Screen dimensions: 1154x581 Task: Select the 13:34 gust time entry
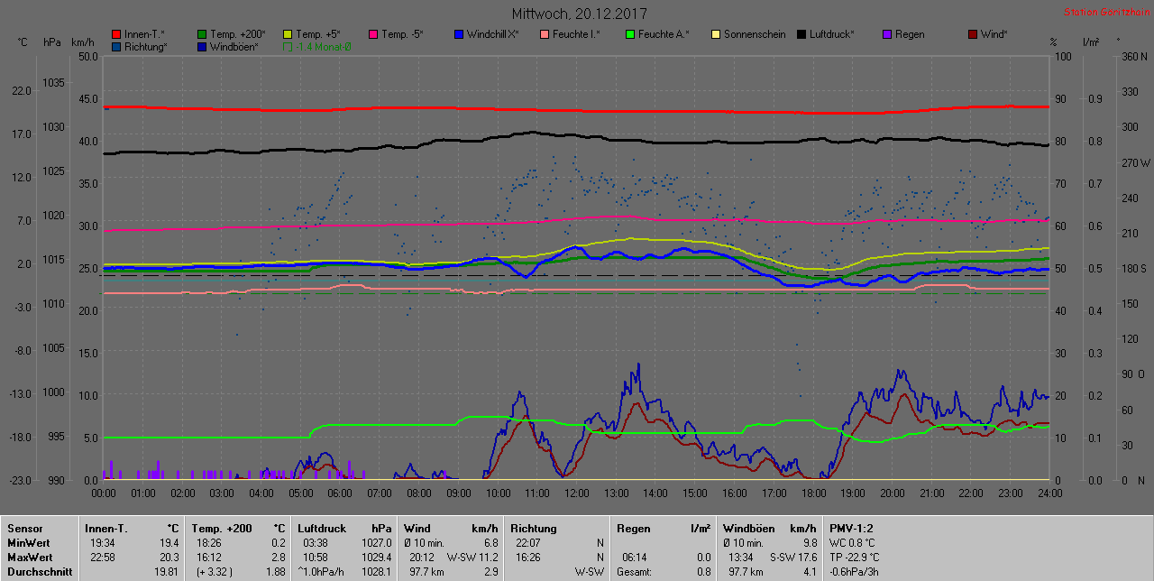(x=741, y=558)
